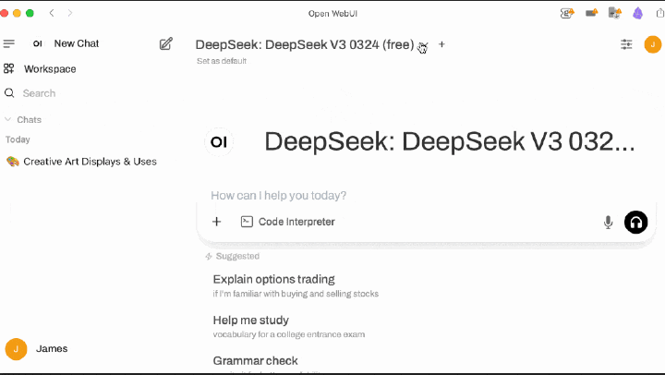Add another model with plus icon

[x=441, y=44]
